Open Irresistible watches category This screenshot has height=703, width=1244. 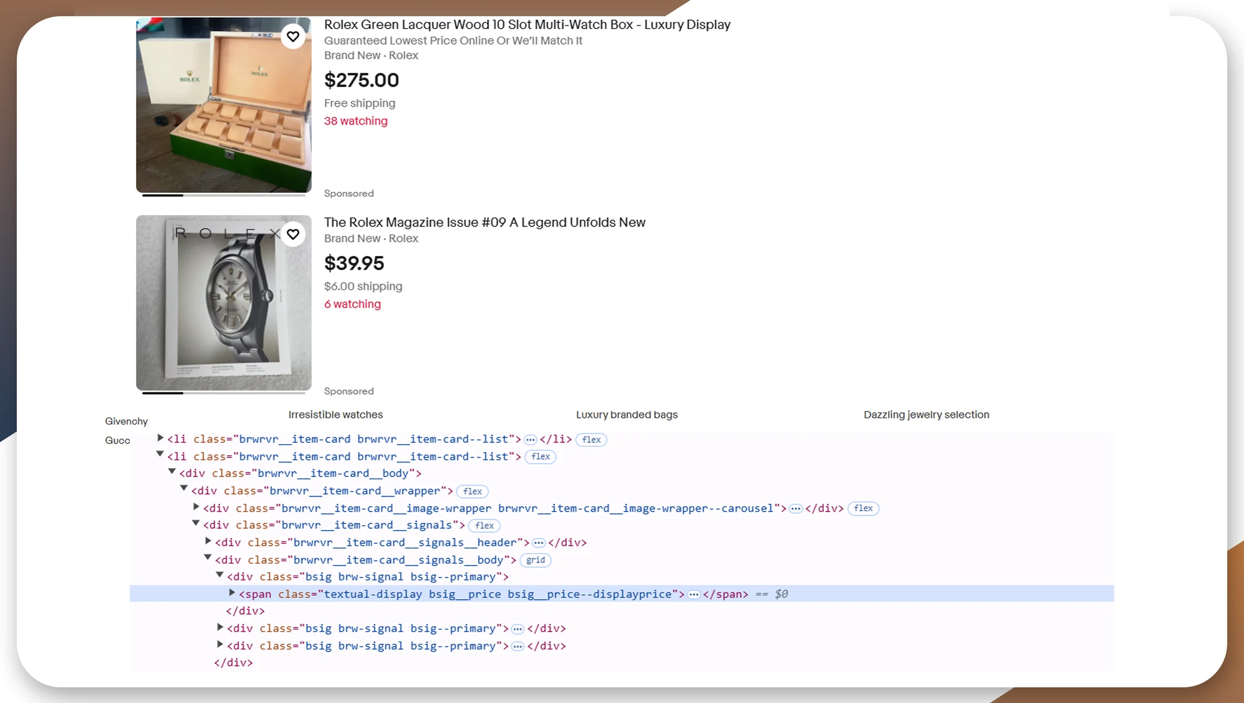click(x=336, y=415)
